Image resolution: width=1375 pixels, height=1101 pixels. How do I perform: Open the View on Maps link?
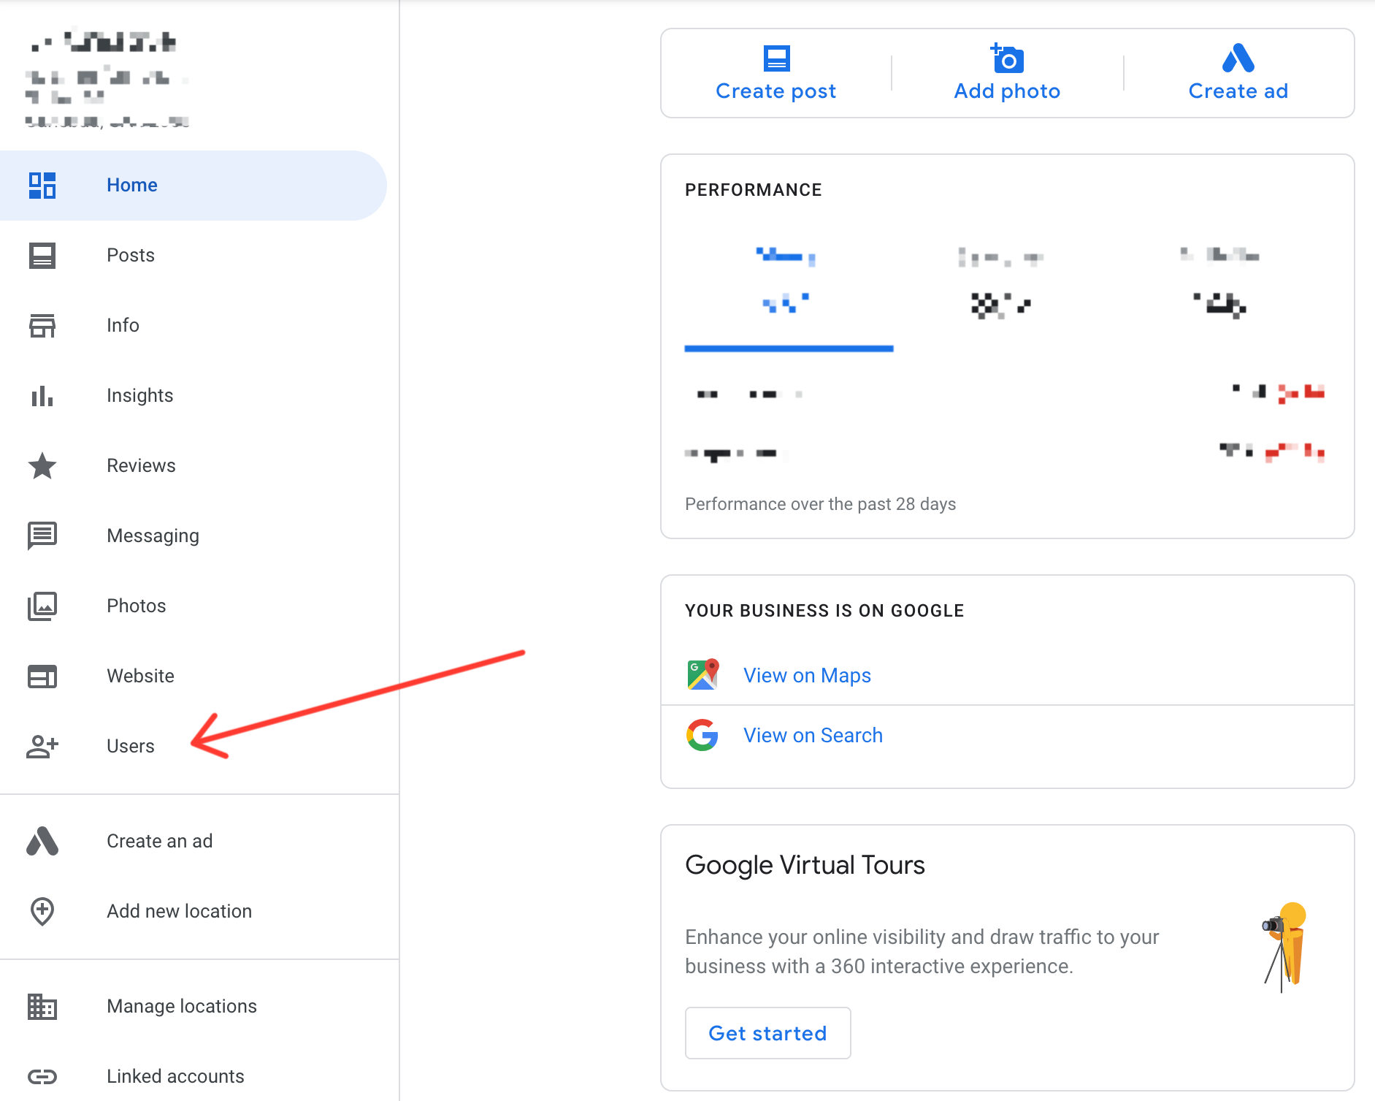pyautogui.click(x=807, y=675)
